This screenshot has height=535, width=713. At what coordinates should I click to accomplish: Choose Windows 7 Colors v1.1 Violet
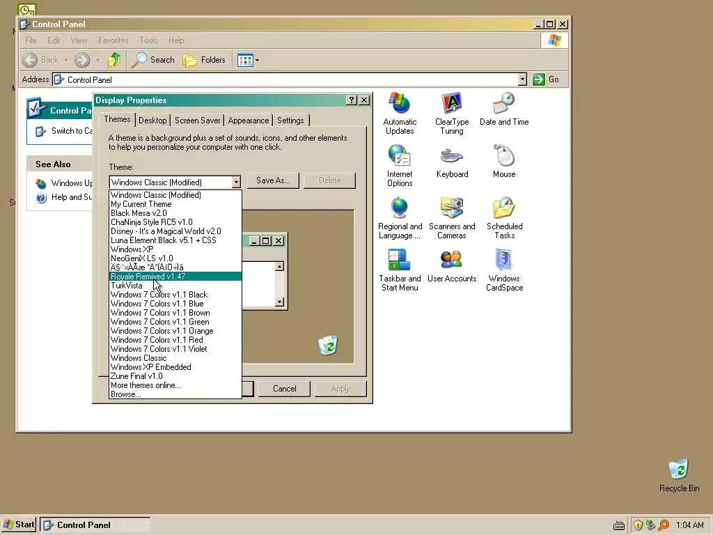click(175, 349)
